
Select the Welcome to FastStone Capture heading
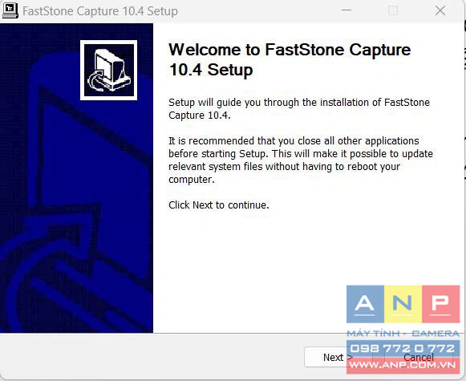(x=290, y=59)
